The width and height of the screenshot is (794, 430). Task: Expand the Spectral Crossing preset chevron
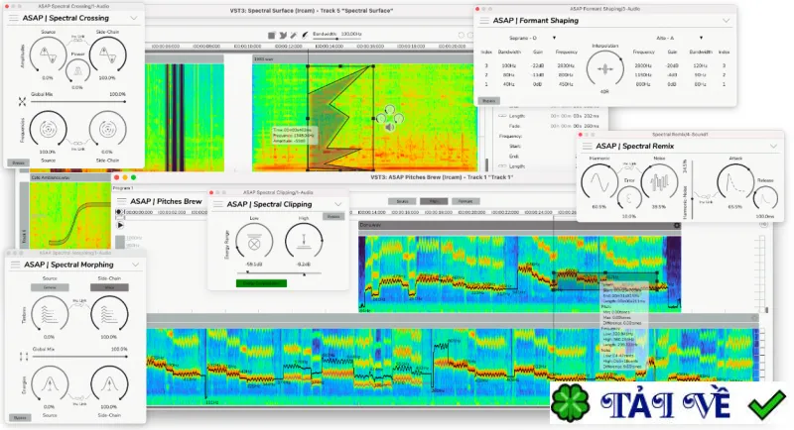(x=134, y=18)
